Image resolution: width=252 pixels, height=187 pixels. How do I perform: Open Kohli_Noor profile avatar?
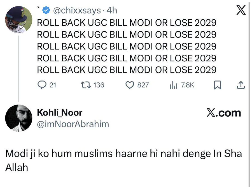click(19, 118)
